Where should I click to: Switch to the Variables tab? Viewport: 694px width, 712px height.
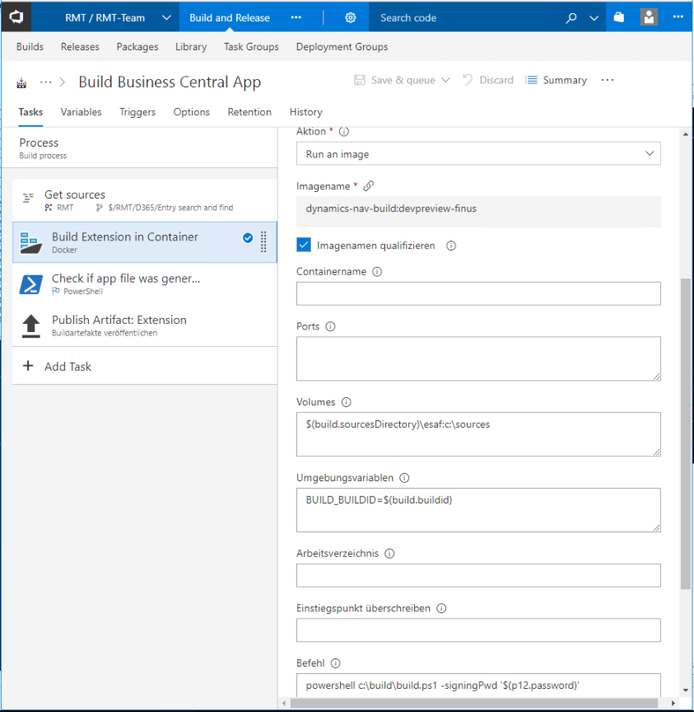[x=81, y=112]
